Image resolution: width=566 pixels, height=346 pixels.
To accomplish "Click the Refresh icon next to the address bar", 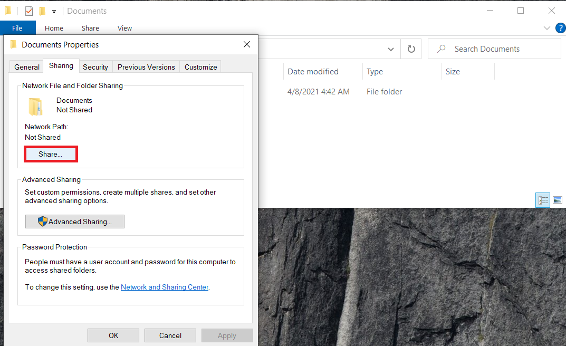I will [x=411, y=49].
